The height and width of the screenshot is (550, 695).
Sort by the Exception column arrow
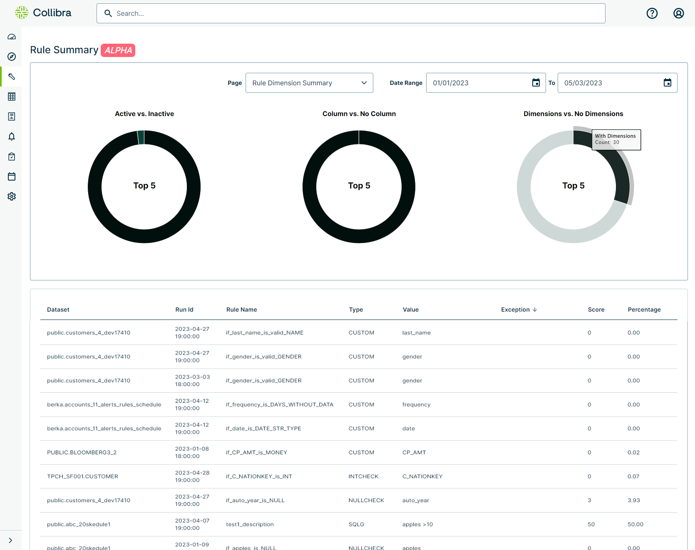tap(535, 310)
